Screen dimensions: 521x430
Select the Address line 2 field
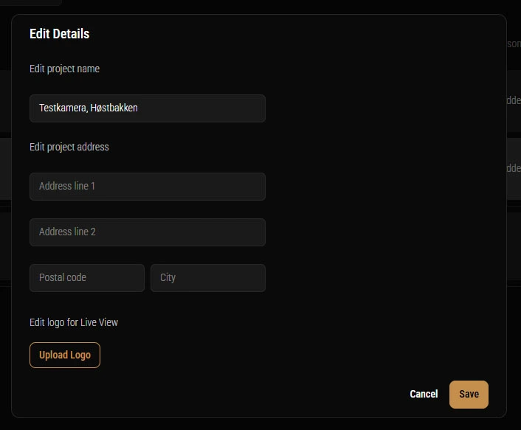point(148,232)
